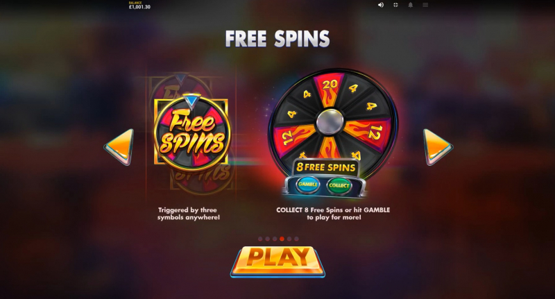Viewport: 555px width, 299px height.
Task: Mute the game sound via speaker icon
Action: tap(380, 5)
